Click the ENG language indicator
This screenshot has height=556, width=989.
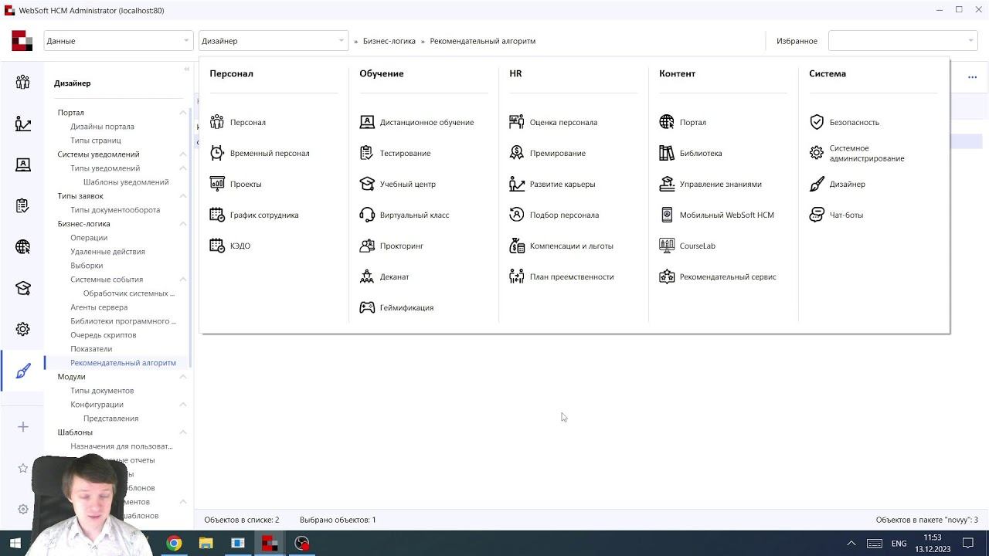[x=899, y=543]
